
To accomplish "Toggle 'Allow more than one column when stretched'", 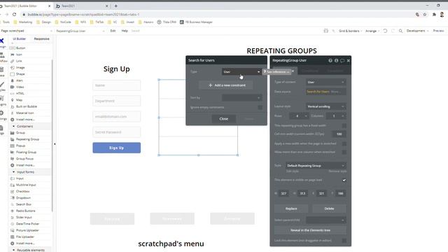I will [x=344, y=153].
